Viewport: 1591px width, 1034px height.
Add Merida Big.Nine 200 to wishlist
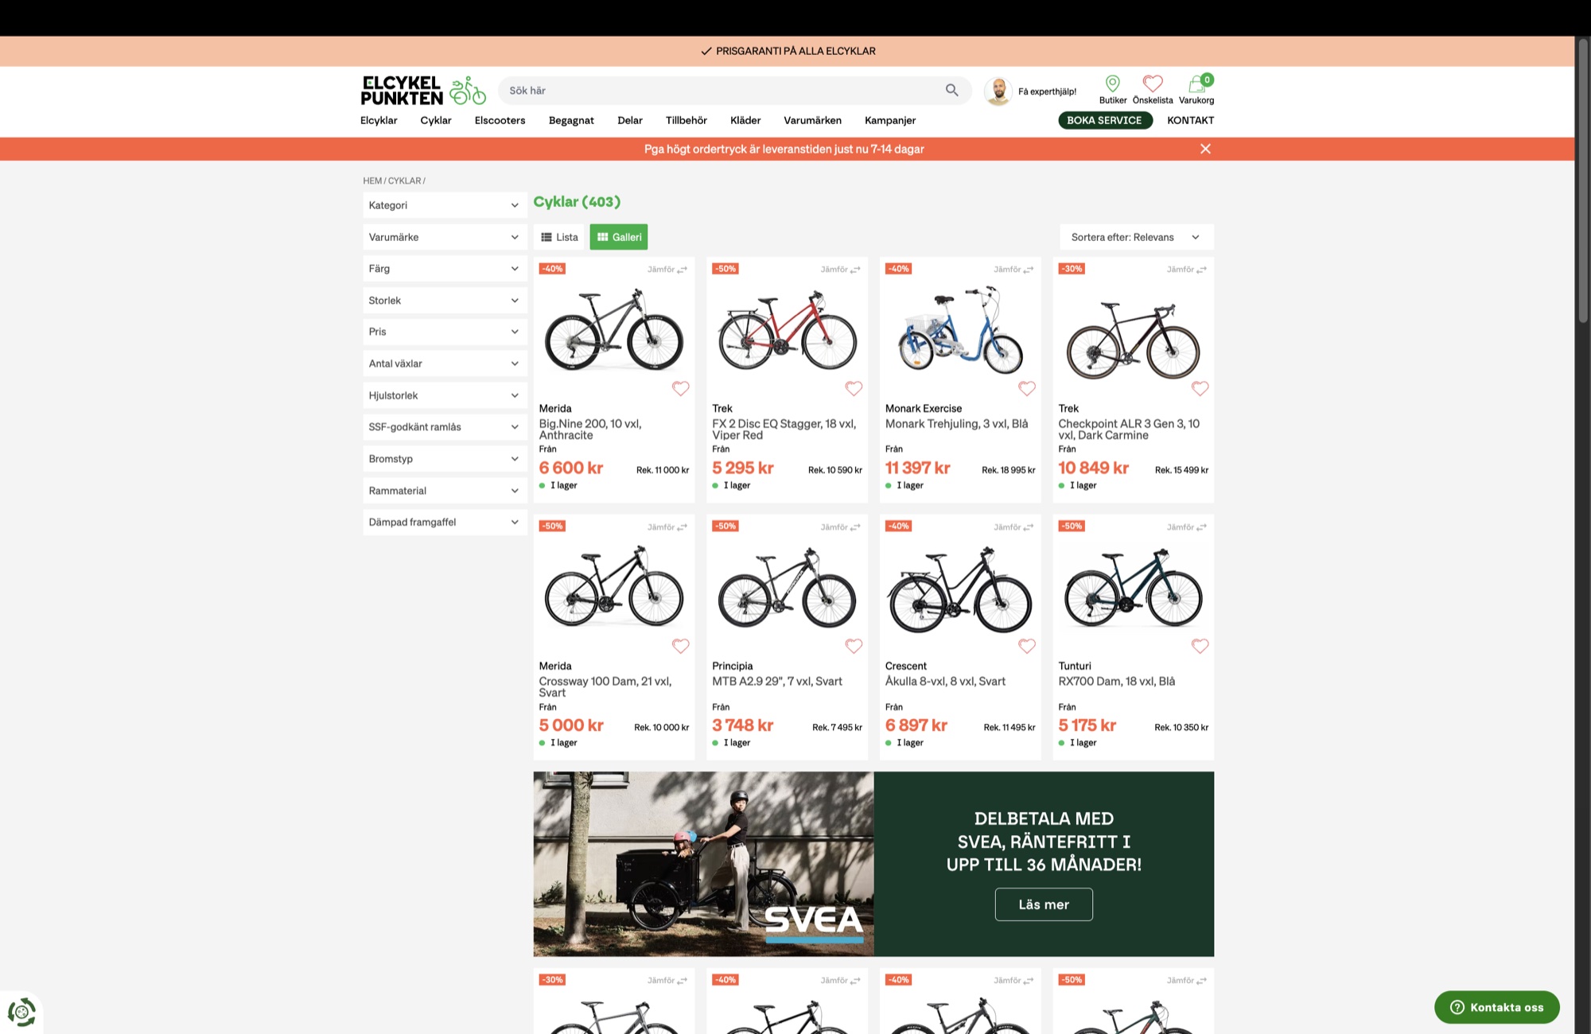coord(680,388)
